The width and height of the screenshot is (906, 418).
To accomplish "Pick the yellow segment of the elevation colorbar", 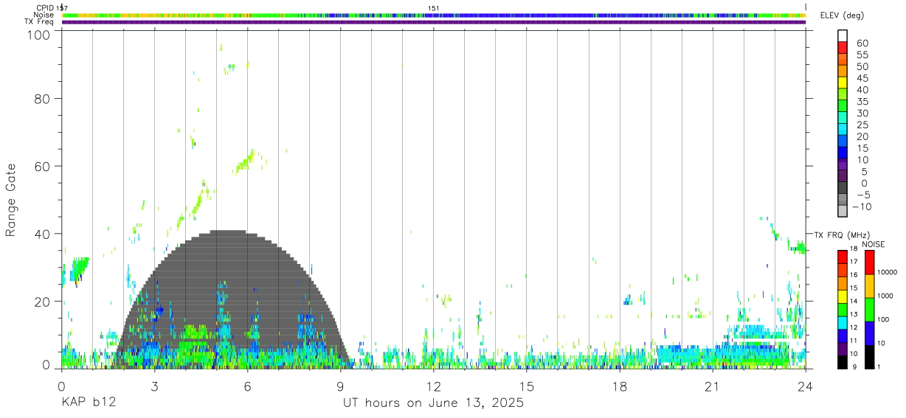I will click(x=843, y=83).
